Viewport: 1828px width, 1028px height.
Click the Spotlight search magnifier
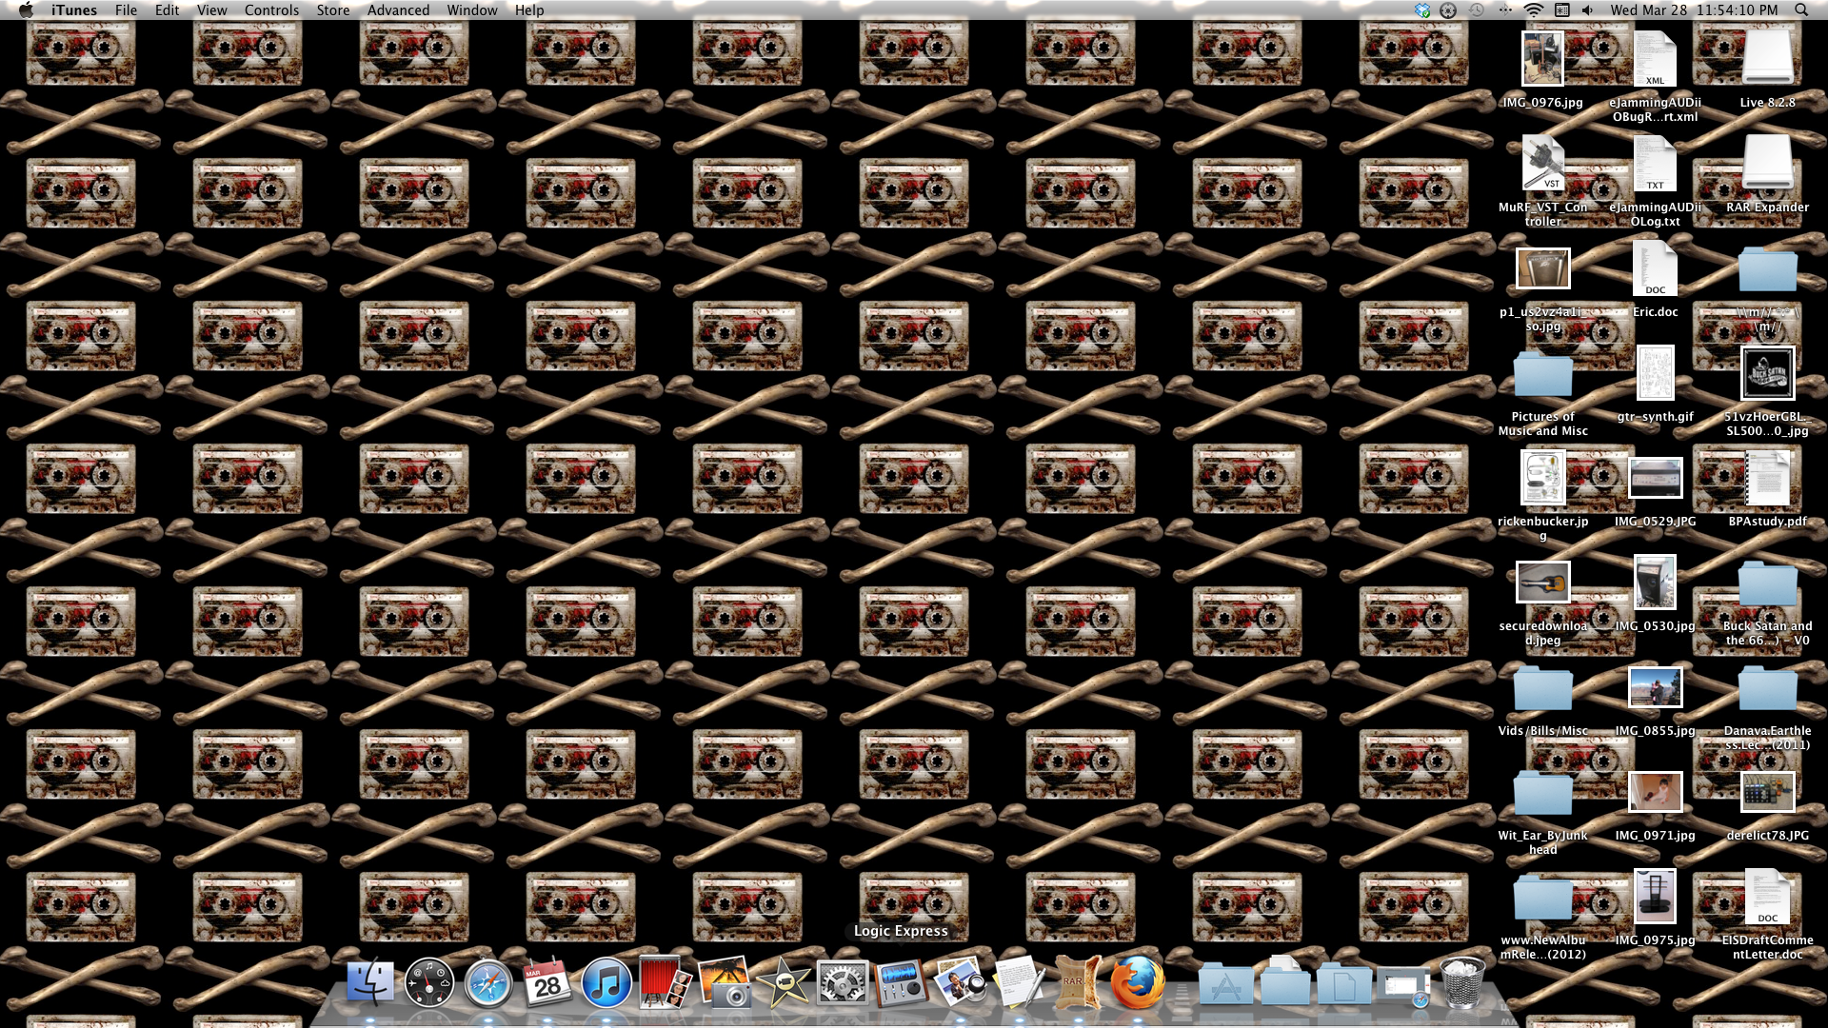(x=1801, y=10)
